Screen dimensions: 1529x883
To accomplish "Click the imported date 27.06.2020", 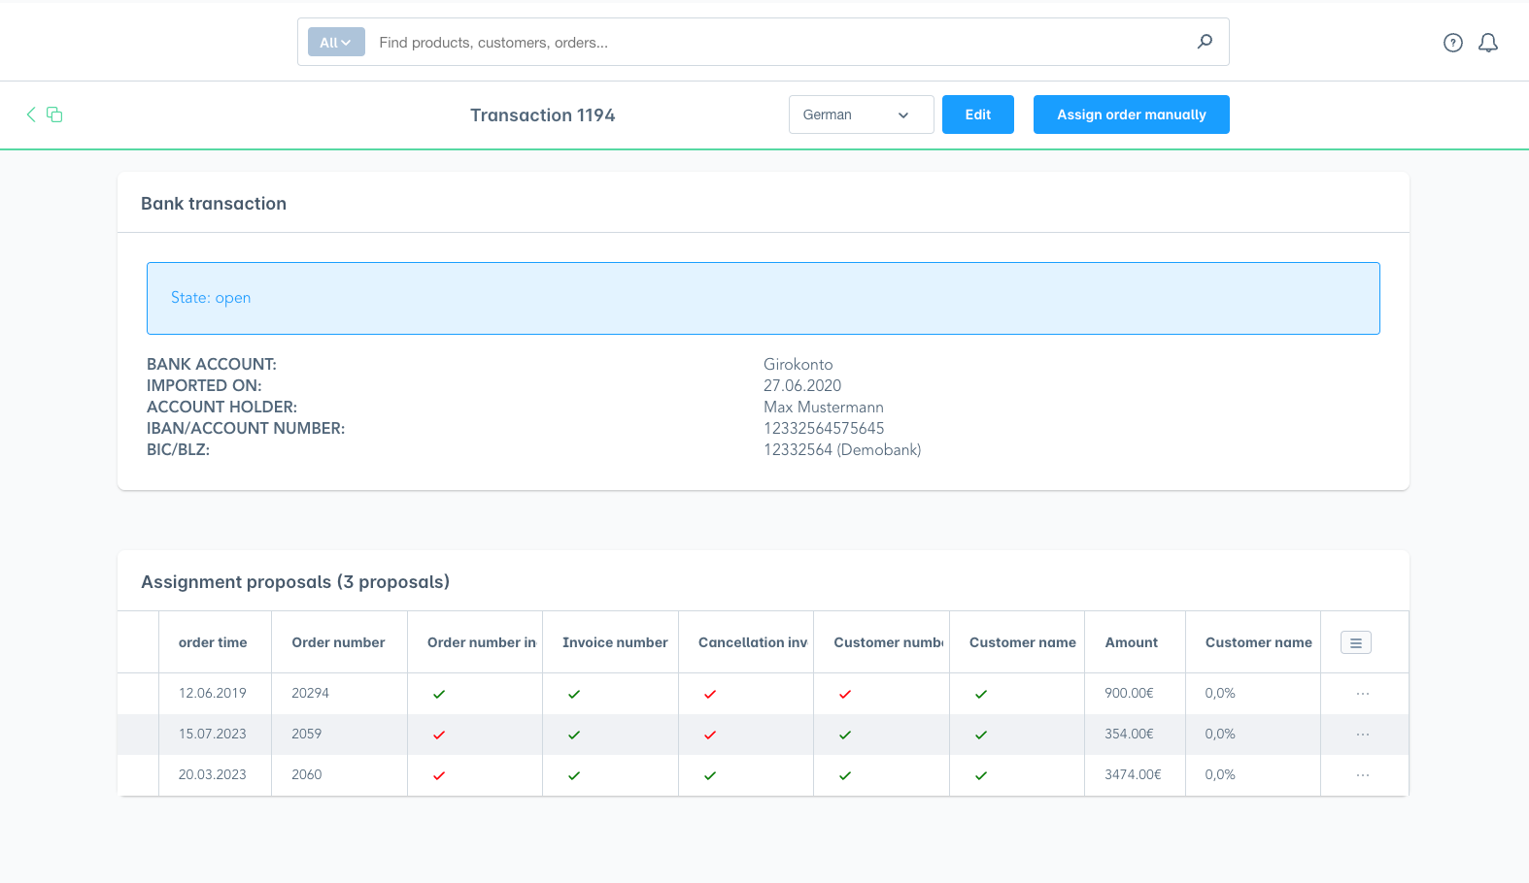I will (x=802, y=385).
